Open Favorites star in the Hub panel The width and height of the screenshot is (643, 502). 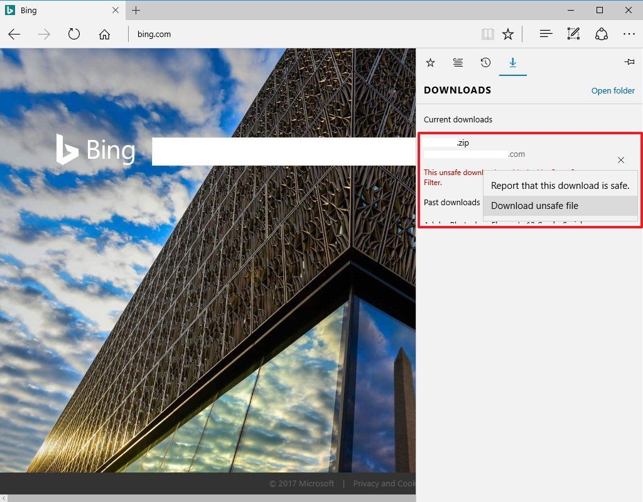tap(430, 63)
